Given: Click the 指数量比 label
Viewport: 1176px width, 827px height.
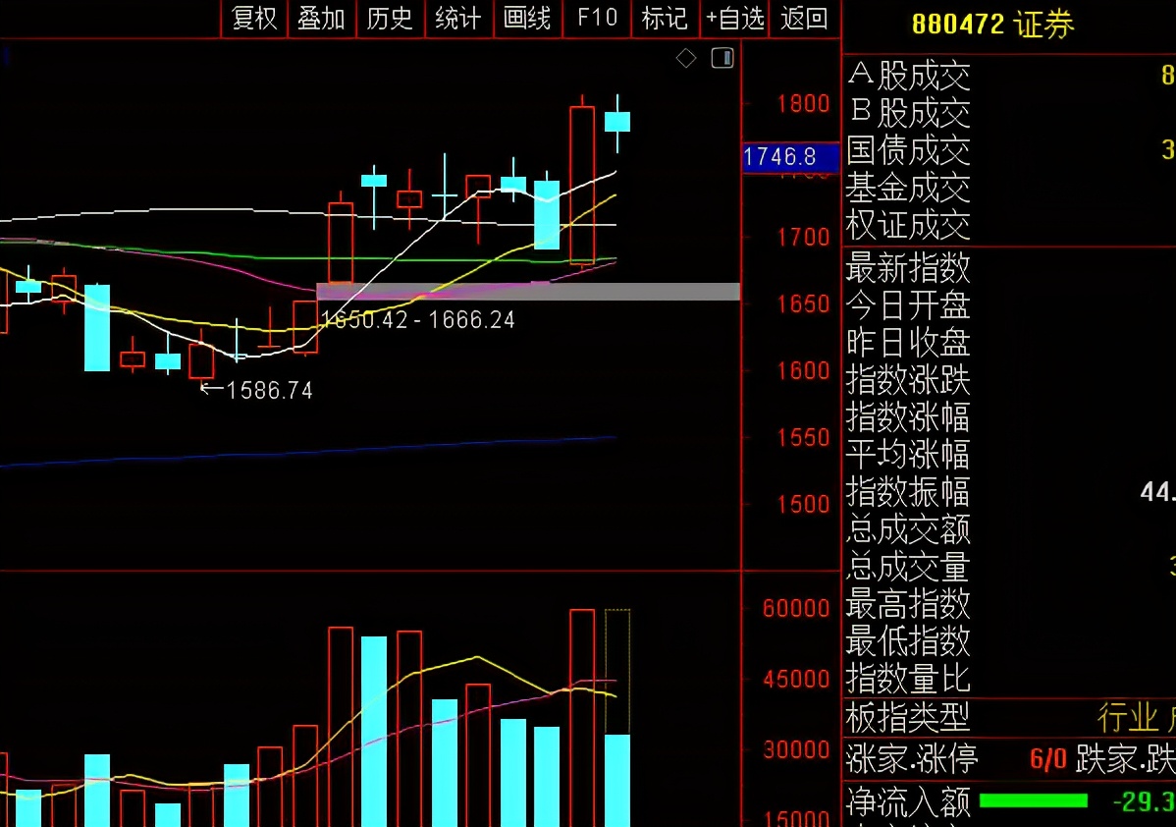Looking at the screenshot, I should 907,679.
